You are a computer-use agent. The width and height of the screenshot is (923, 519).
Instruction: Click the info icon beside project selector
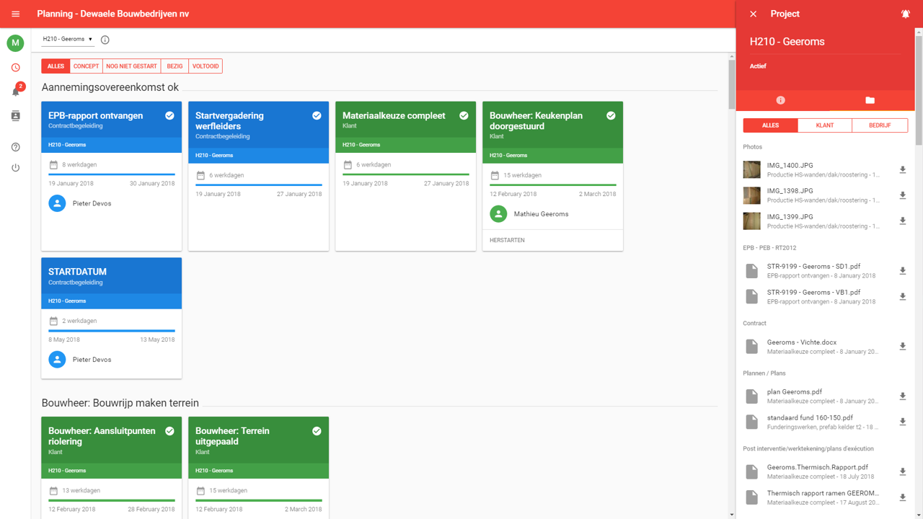click(x=105, y=40)
